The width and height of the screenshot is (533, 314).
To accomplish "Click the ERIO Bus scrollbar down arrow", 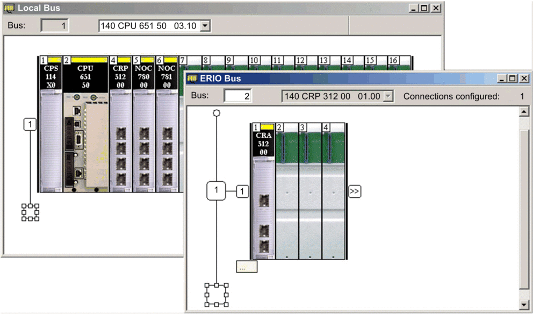I will tap(524, 304).
